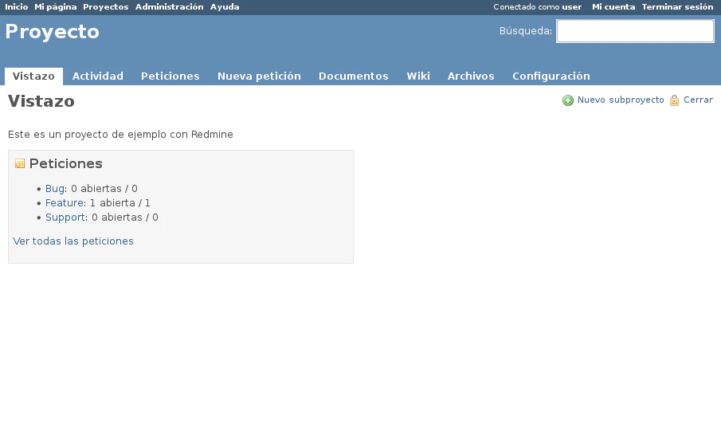Screen dimensions: 721x435
Task: Open the Configuración tab
Action: 551,76
